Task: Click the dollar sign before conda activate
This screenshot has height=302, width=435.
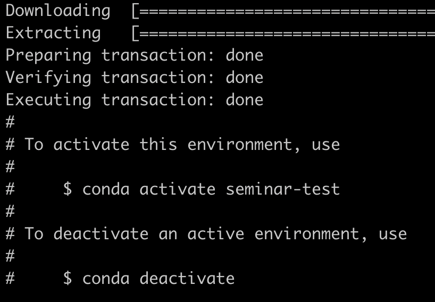Action: [x=68, y=189]
